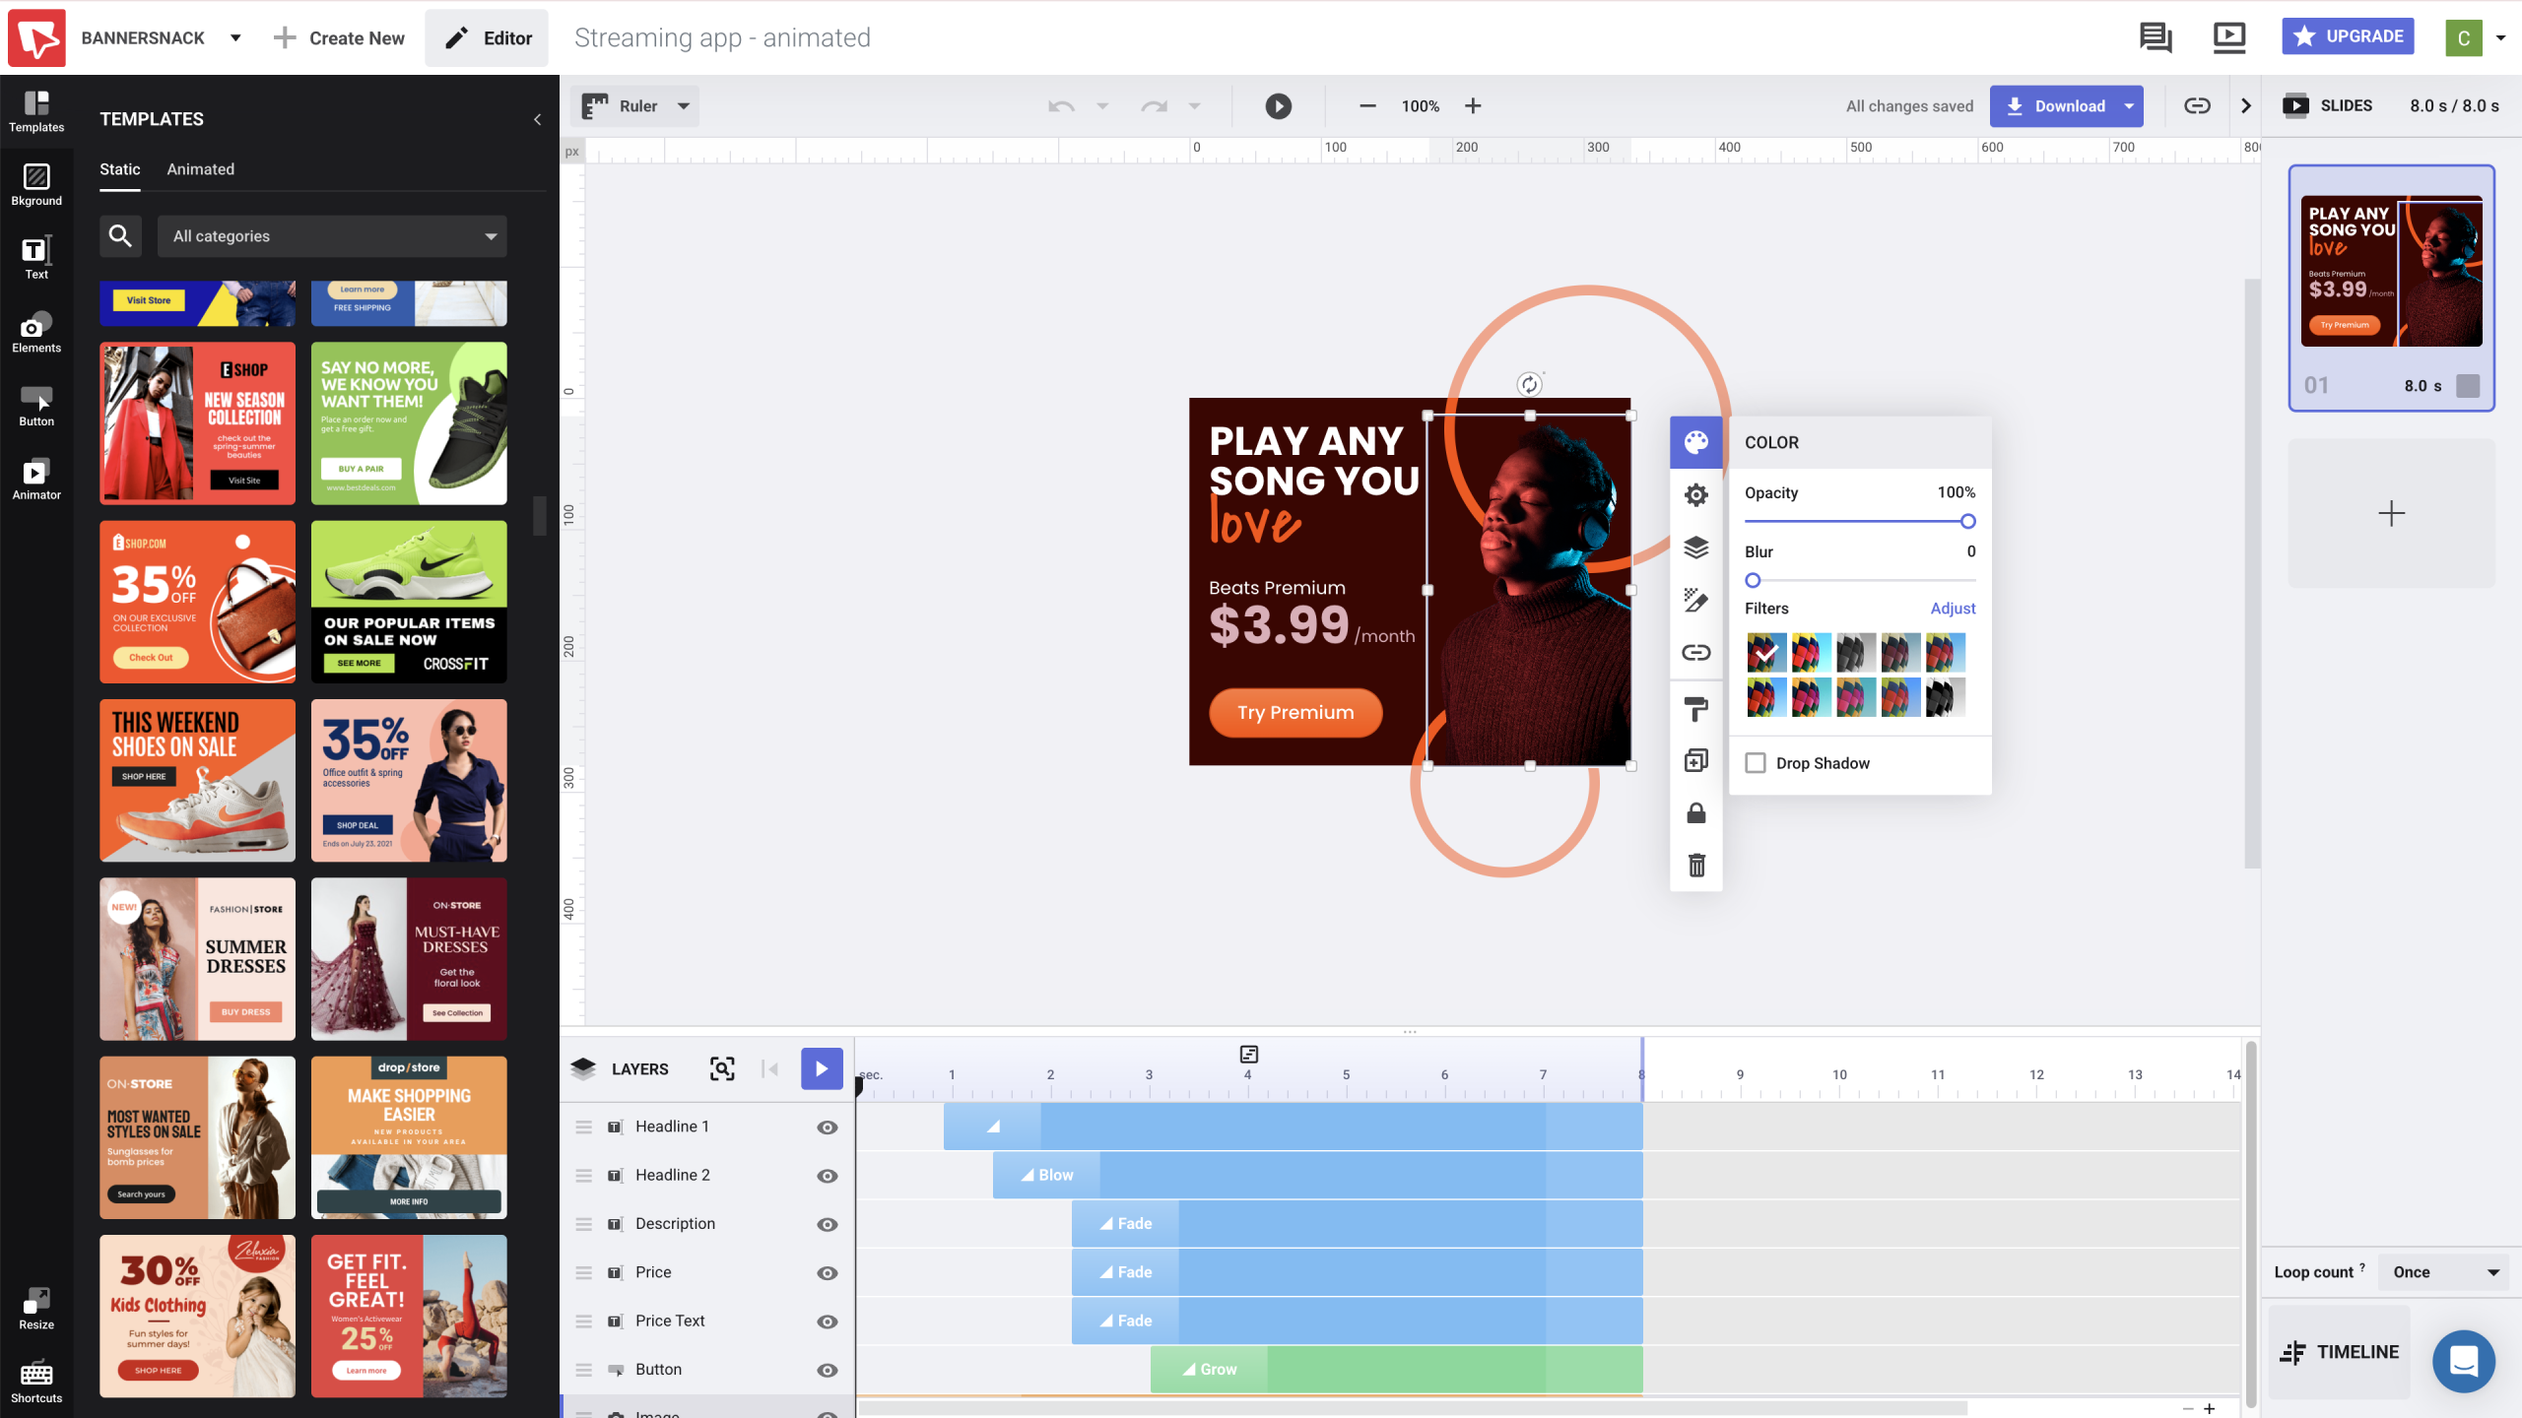Open the preview presentation icon

(x=2228, y=37)
